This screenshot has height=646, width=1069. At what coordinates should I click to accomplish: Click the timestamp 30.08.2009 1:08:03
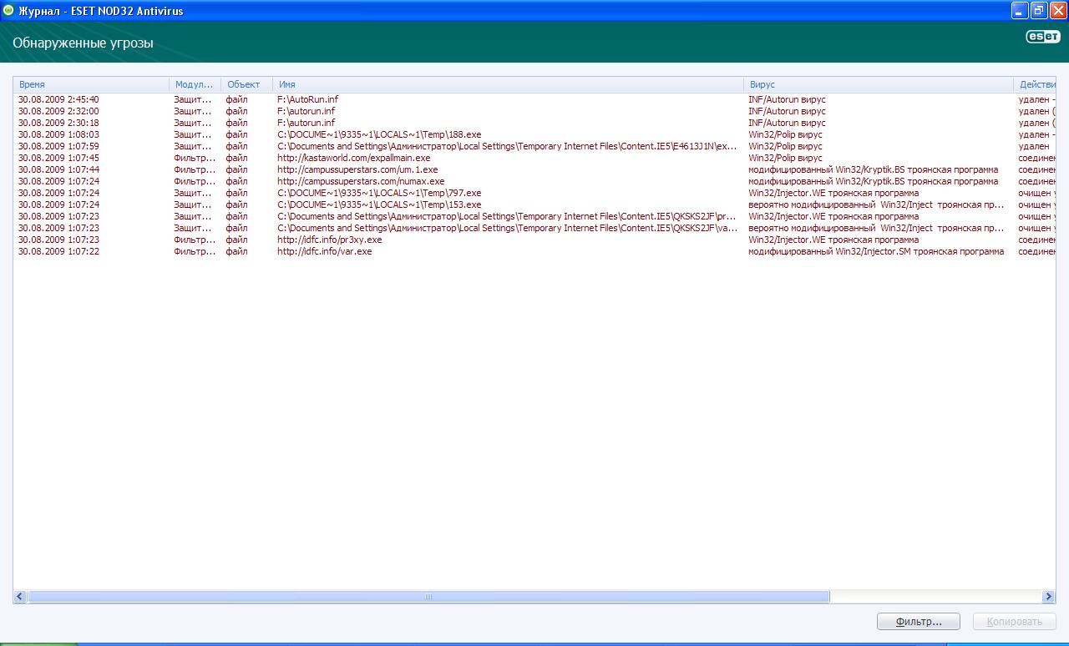coord(58,134)
